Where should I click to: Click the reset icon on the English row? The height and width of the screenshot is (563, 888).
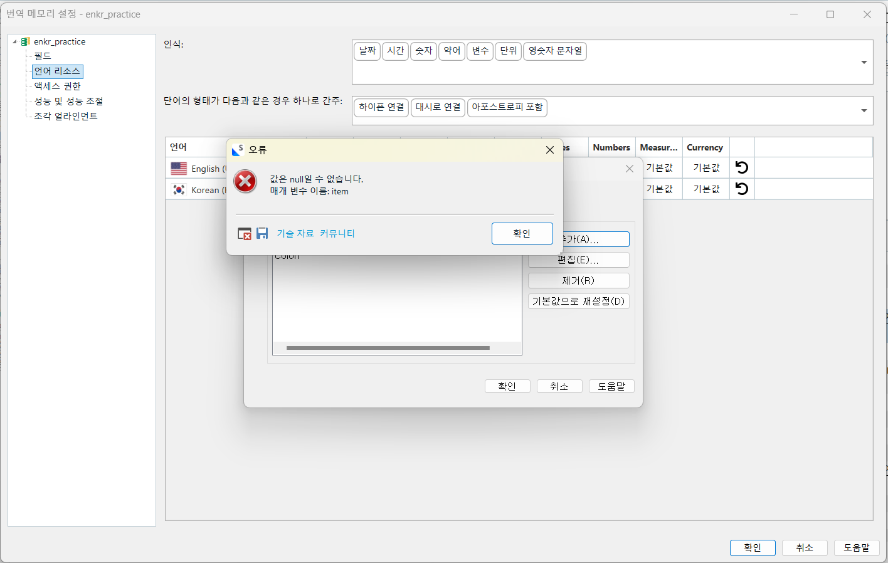coord(741,167)
